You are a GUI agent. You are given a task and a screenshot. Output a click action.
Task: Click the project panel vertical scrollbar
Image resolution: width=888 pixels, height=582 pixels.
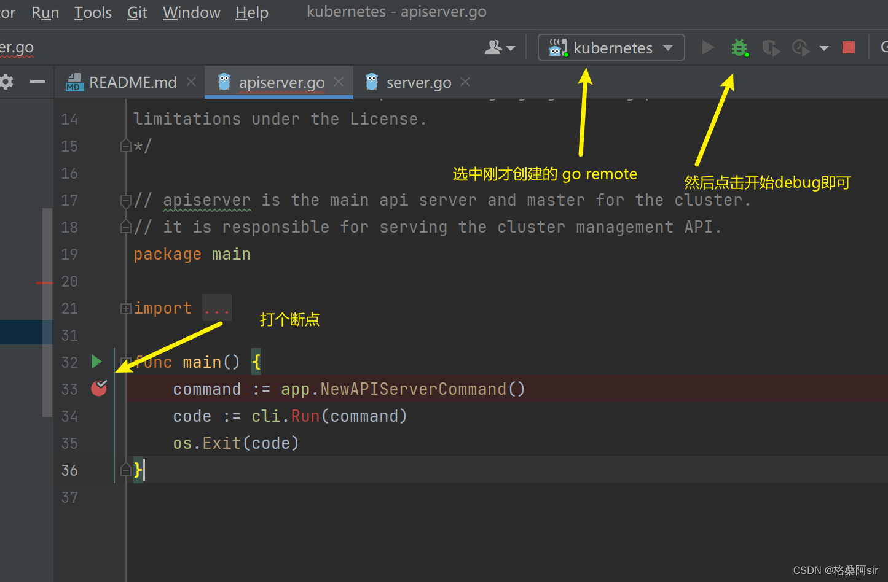[47, 312]
